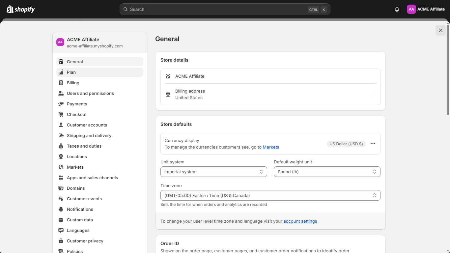The height and width of the screenshot is (253, 450).
Task: Open the Unit system dropdown
Action: pos(214,172)
